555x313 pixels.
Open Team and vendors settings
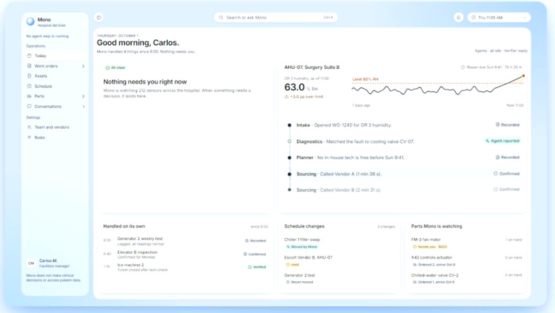[56, 127]
